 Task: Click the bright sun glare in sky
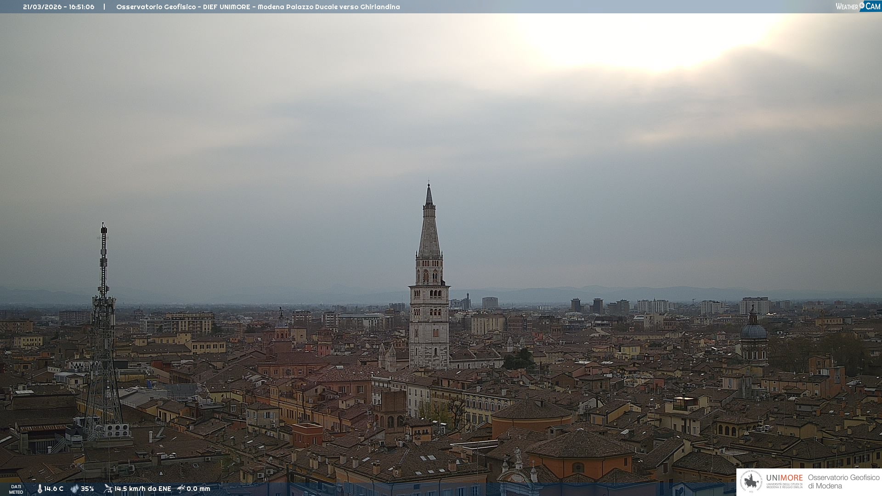(652, 41)
